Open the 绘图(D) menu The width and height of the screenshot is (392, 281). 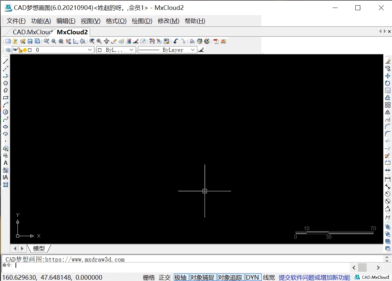[142, 21]
